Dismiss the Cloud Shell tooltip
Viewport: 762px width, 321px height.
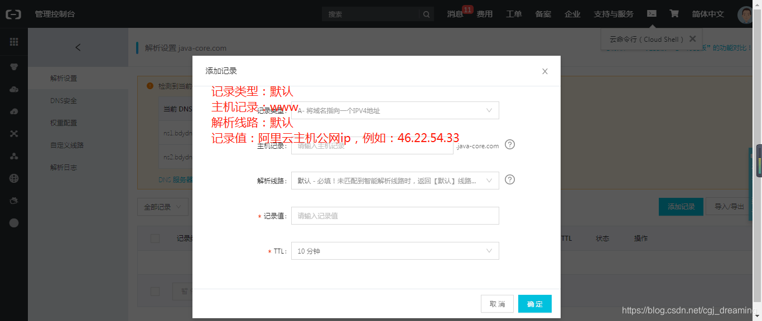pyautogui.click(x=692, y=39)
